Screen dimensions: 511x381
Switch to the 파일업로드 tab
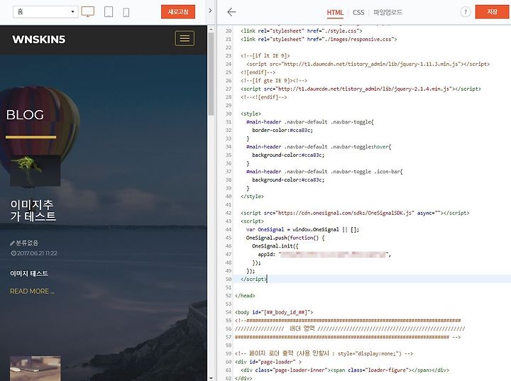pos(388,12)
